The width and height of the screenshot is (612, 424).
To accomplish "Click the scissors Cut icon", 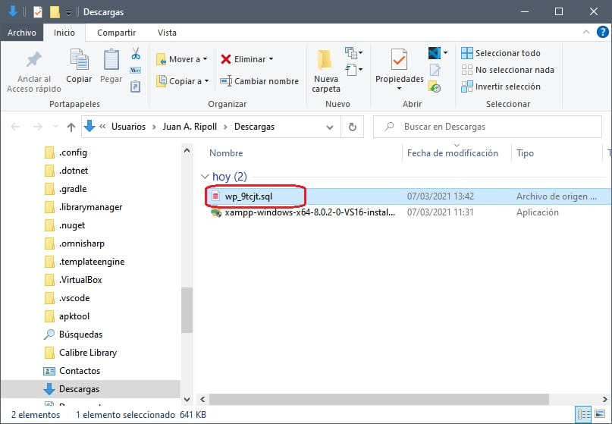I will 136,53.
